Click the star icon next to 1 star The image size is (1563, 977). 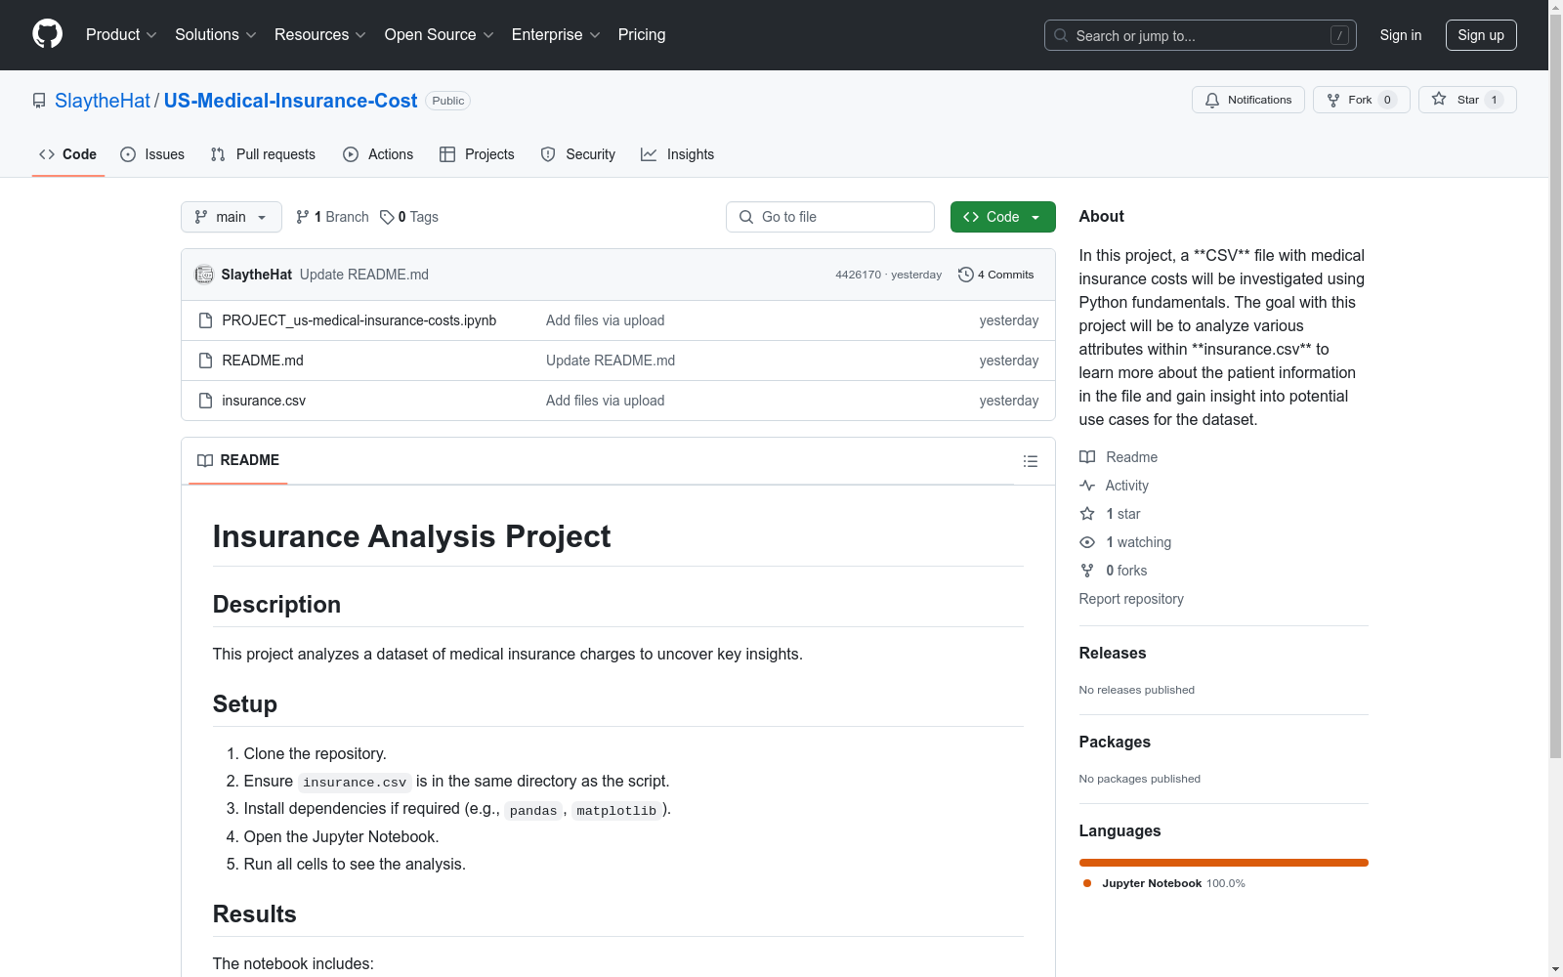pos(1087,514)
